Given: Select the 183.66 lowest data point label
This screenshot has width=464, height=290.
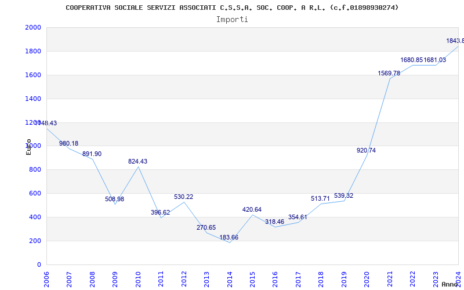Looking at the screenshot, I should point(229,238).
